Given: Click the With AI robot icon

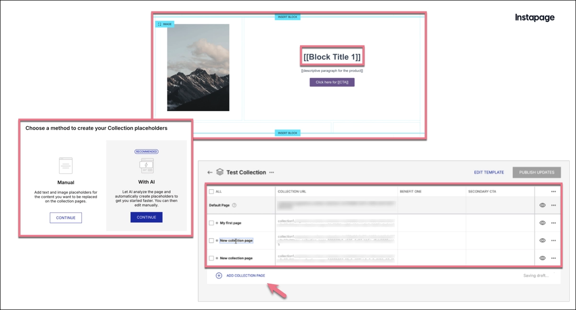Looking at the screenshot, I should (x=146, y=165).
